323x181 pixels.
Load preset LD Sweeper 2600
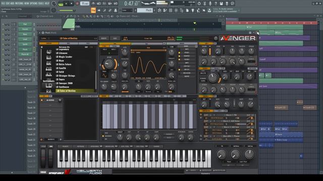(x=64, y=83)
